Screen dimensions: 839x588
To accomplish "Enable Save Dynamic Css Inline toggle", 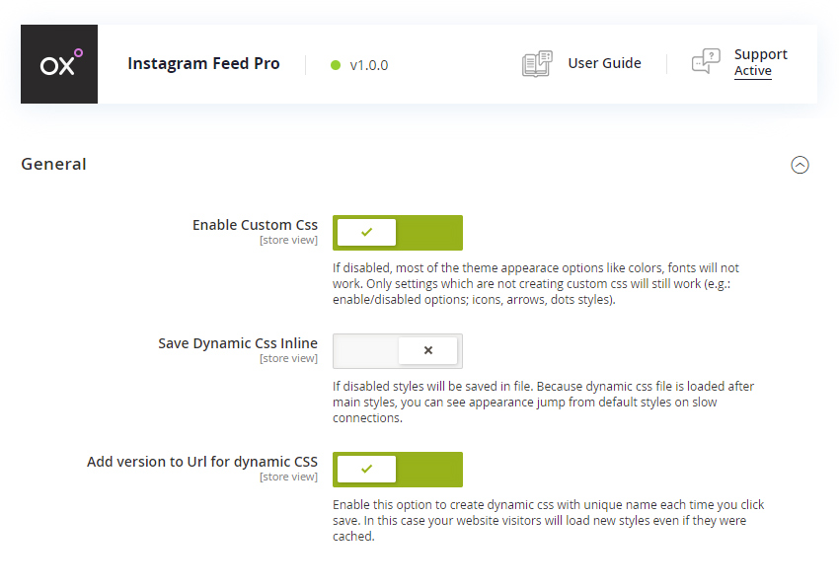I will (398, 351).
